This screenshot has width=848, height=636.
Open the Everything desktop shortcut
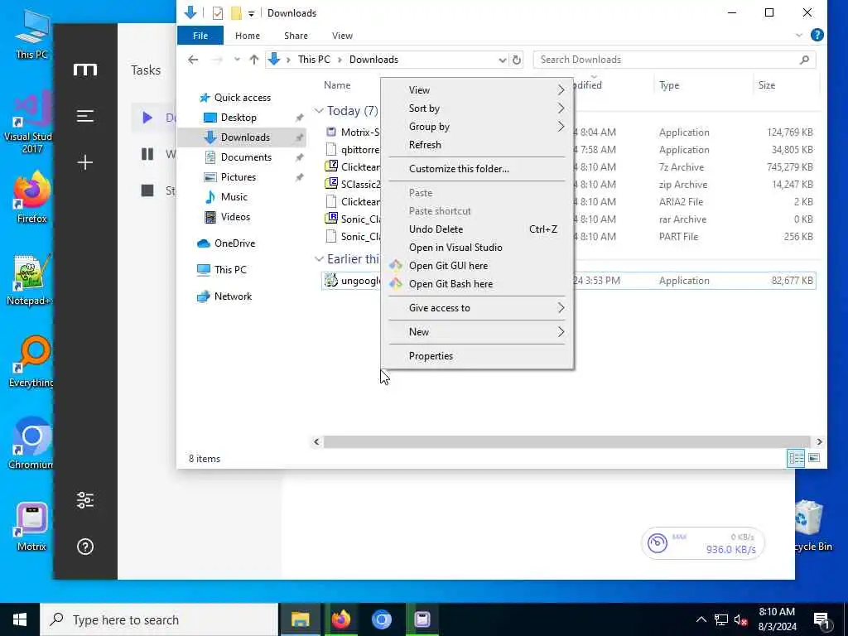tap(31, 362)
